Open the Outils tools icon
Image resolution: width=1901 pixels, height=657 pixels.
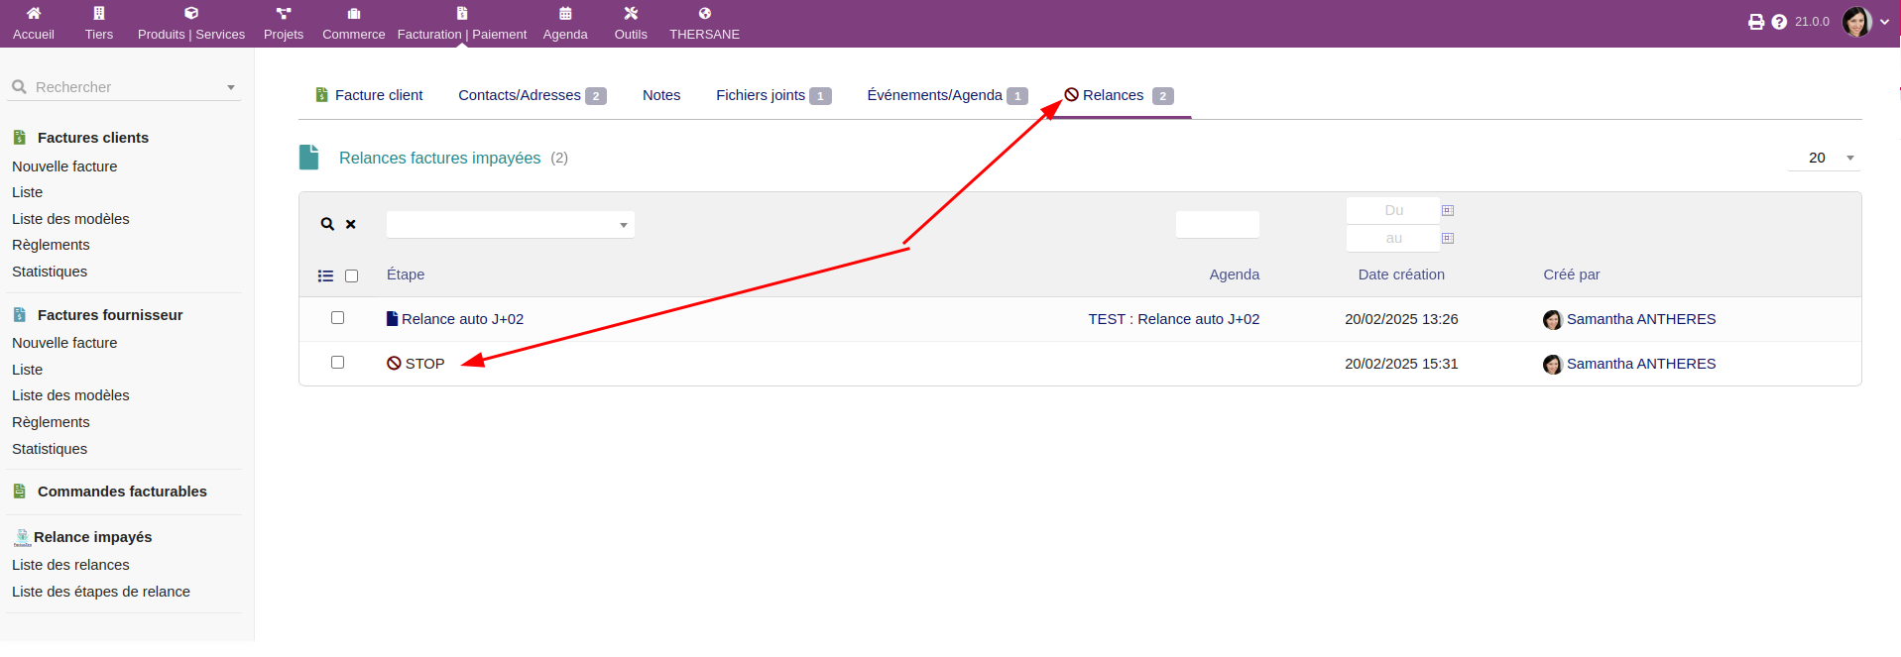click(631, 14)
